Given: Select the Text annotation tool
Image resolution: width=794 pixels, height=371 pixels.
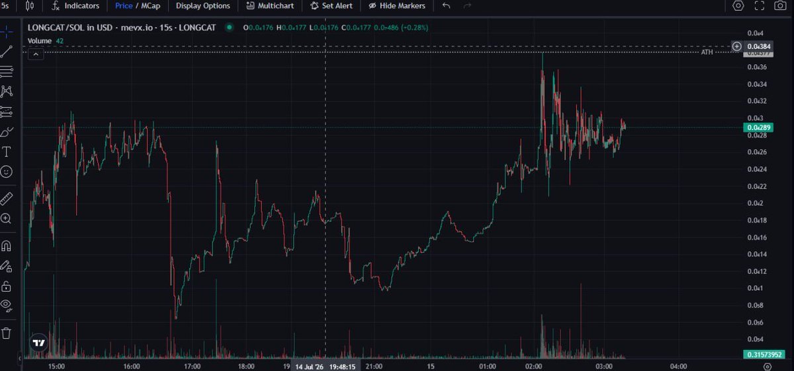Looking at the screenshot, I should tap(7, 151).
